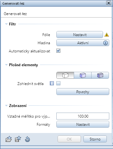Cancel the dialog with Storno

point(95,139)
